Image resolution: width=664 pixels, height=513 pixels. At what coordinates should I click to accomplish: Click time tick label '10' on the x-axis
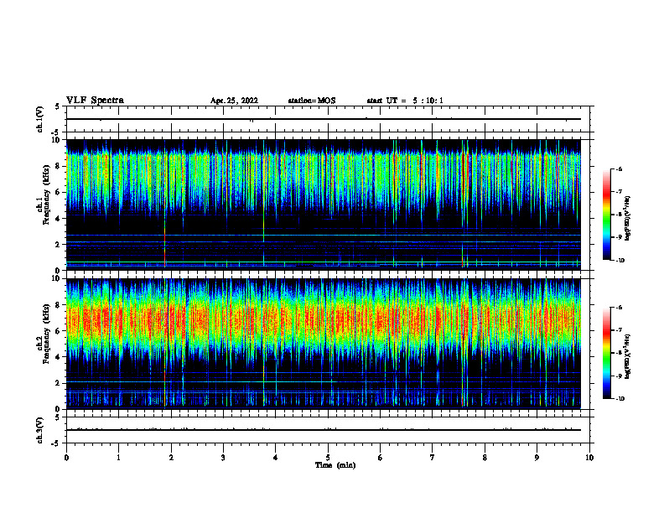coord(589,458)
